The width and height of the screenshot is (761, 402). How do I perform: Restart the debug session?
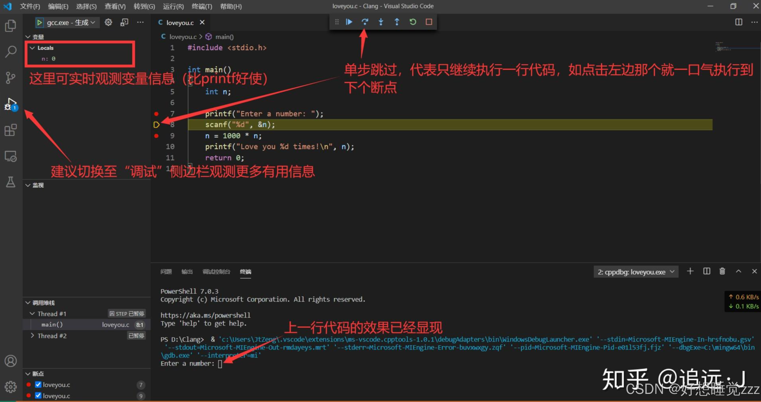coord(413,22)
